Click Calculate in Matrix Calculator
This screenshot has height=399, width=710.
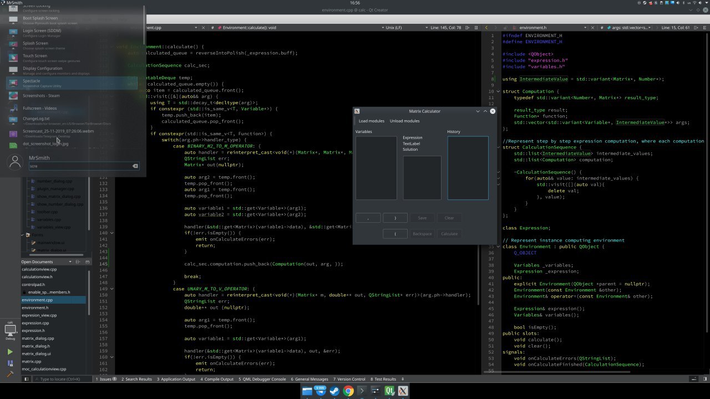click(449, 234)
